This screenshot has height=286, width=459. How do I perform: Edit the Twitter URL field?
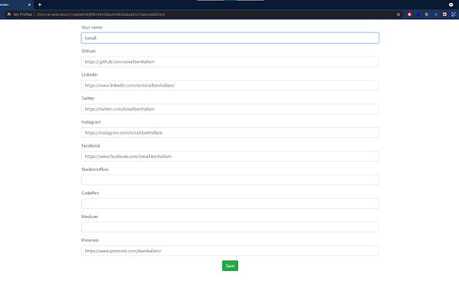click(230, 109)
